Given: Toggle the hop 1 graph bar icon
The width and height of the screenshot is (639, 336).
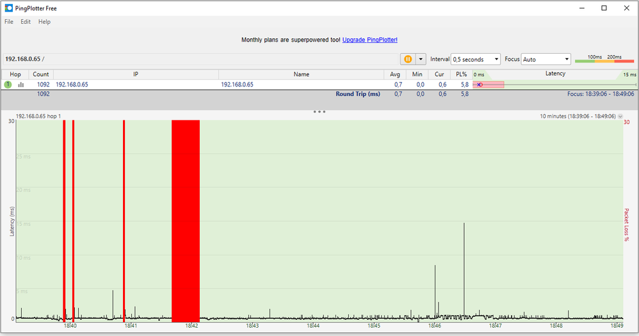Looking at the screenshot, I should pyautogui.click(x=20, y=84).
